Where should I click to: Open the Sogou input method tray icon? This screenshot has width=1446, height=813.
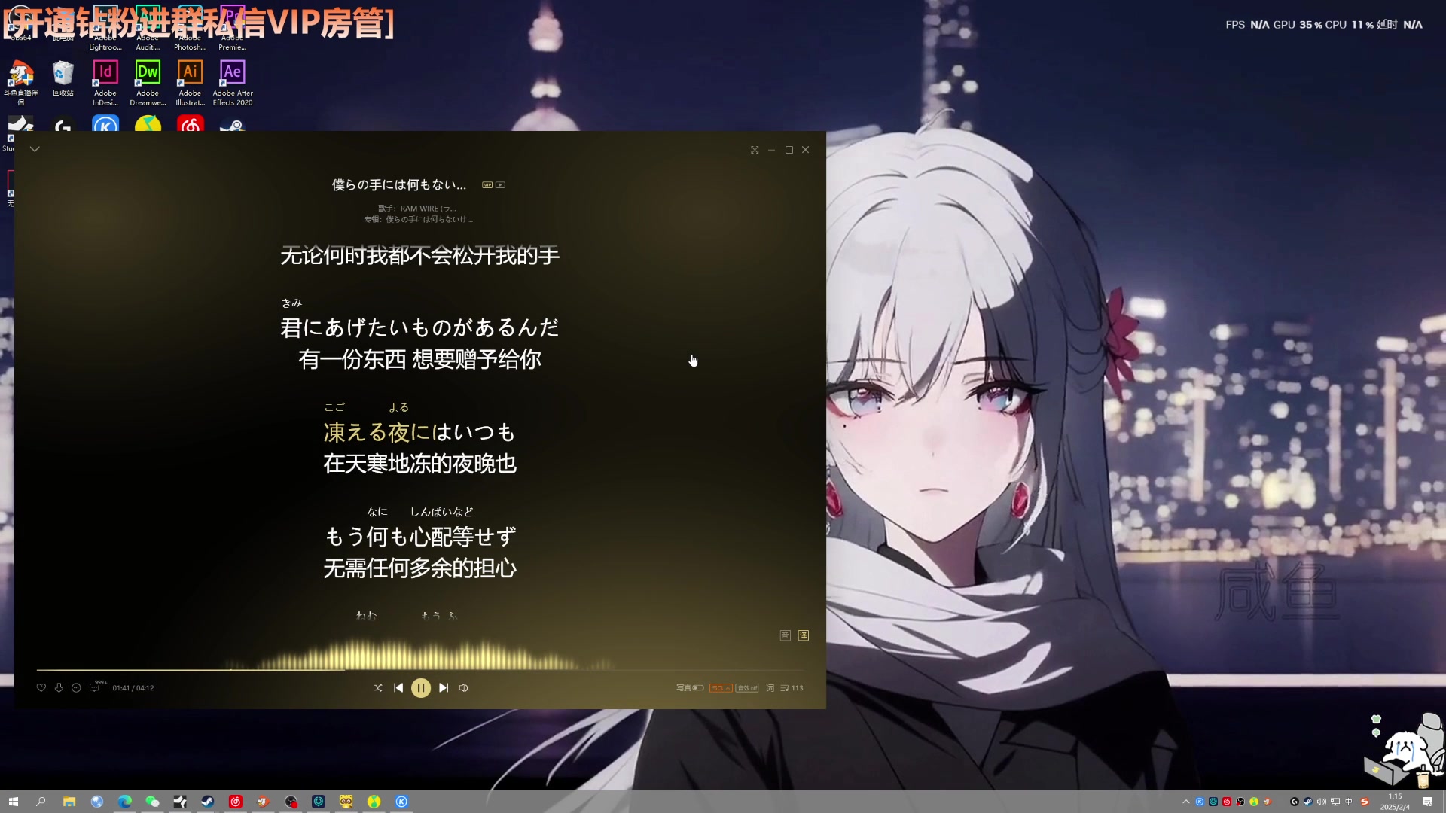[x=1365, y=802]
